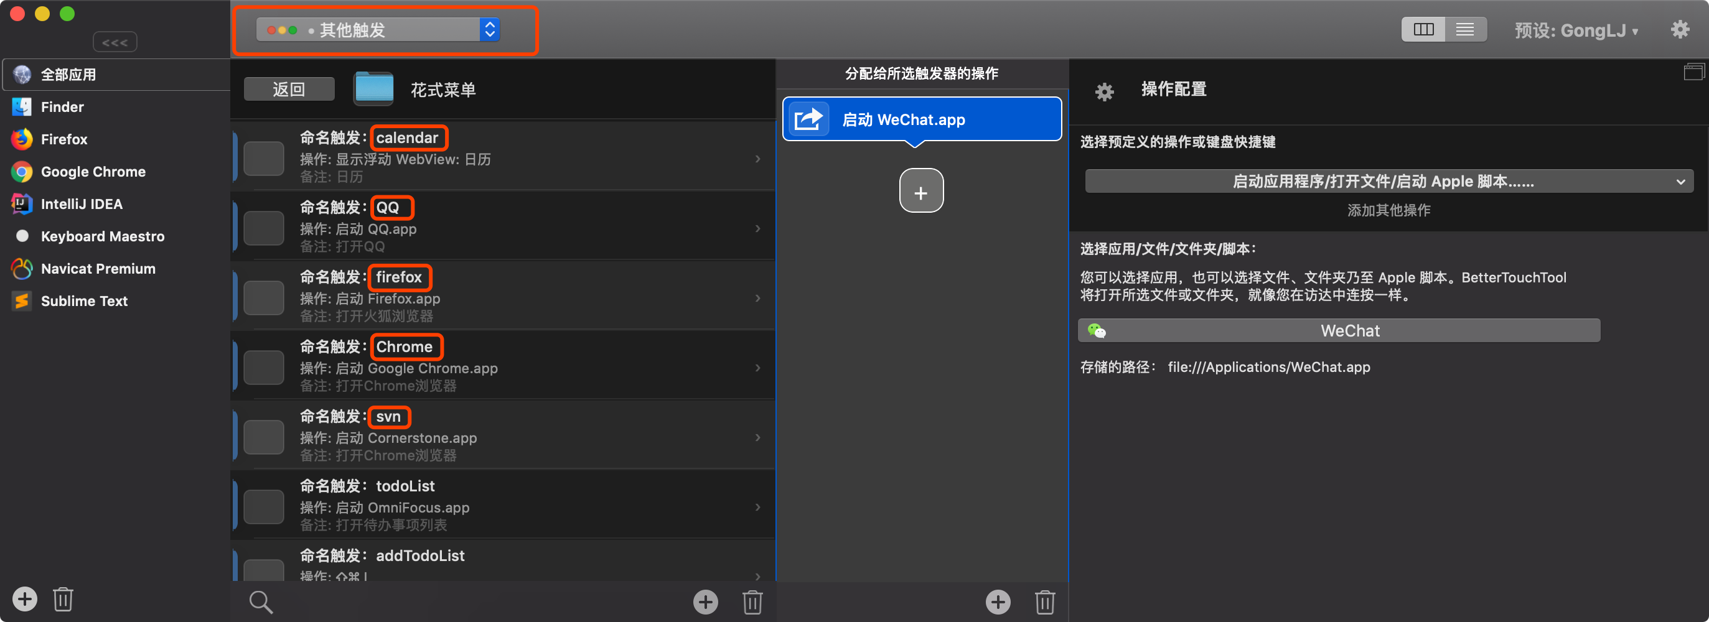This screenshot has height=622, width=1709.
Task: Click the 返回 back button
Action: [x=289, y=89]
